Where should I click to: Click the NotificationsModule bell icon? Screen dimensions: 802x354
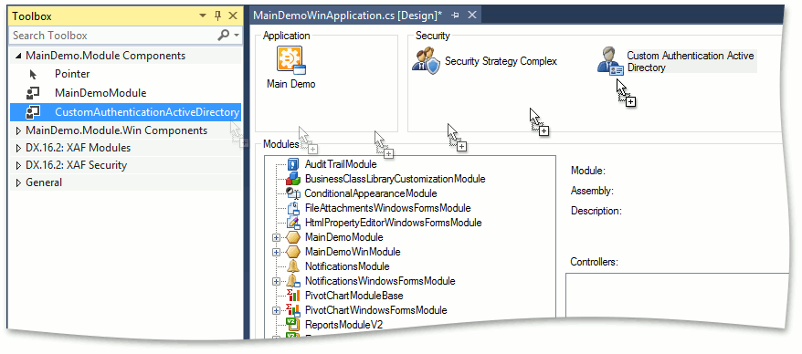point(293,266)
